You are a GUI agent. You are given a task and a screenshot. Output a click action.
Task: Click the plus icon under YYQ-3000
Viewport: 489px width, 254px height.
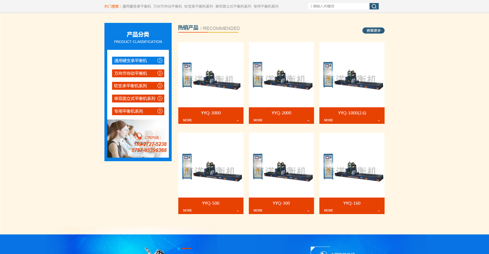coord(238,121)
